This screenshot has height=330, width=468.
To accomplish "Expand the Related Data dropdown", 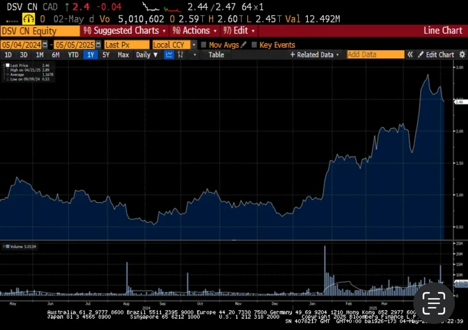I will tap(337, 55).
